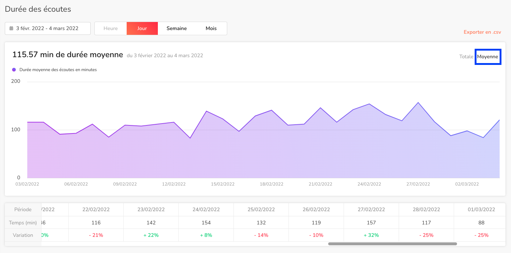Click the du 3 février 2022 au 4 mars 2022 subtitle
Viewport: 511px width, 253px height.
click(165, 56)
